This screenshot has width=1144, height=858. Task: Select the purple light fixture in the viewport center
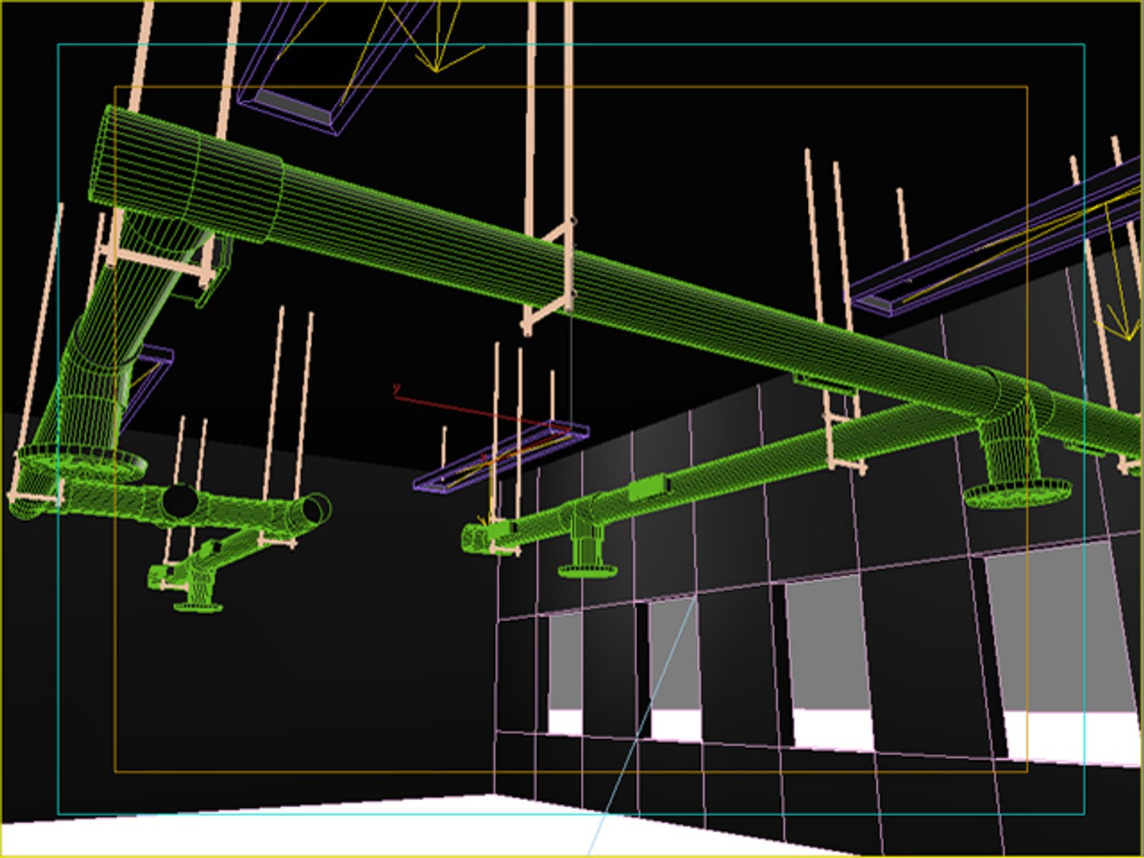[x=502, y=457]
